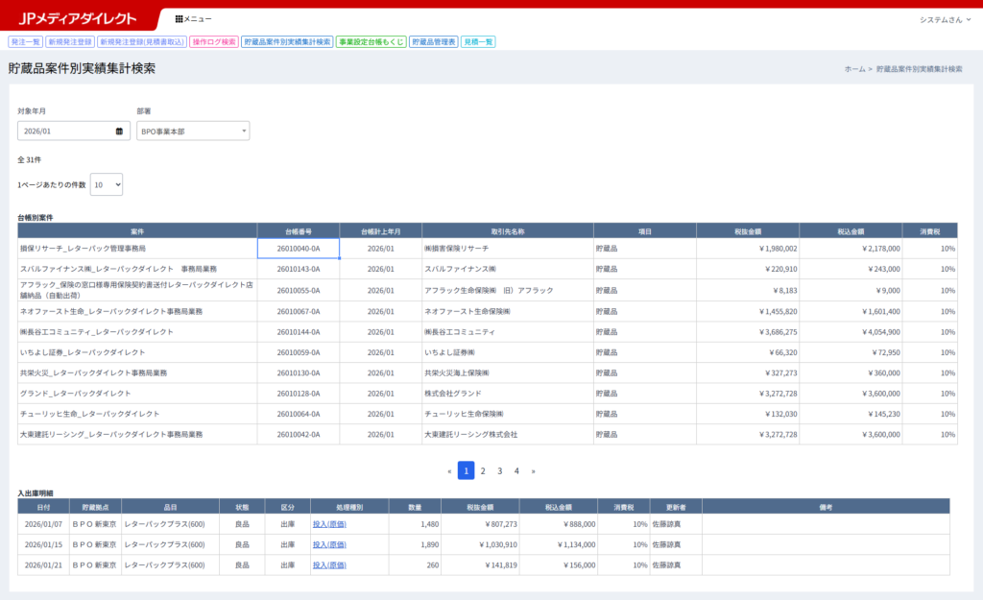Go to next page with » arrow
Viewport: 983px width, 600px height.
(x=534, y=471)
